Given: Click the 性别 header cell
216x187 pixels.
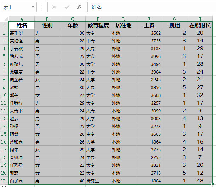Looking at the screenshot, I should (47, 25).
